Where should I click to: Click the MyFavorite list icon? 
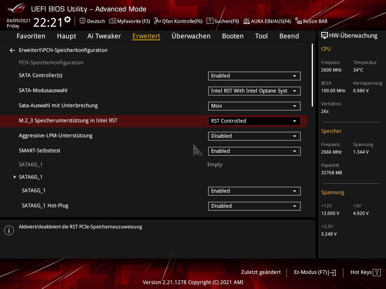pyautogui.click(x=112, y=21)
